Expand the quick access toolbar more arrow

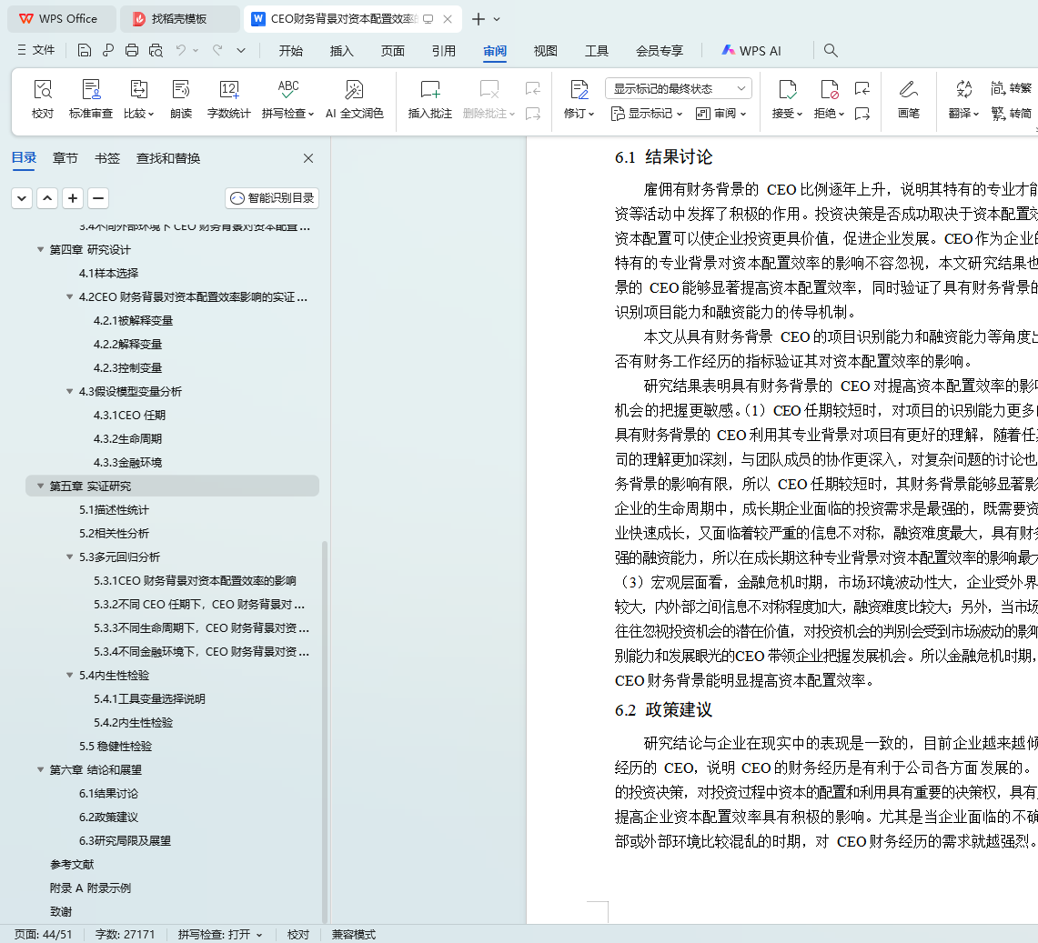coord(241,50)
